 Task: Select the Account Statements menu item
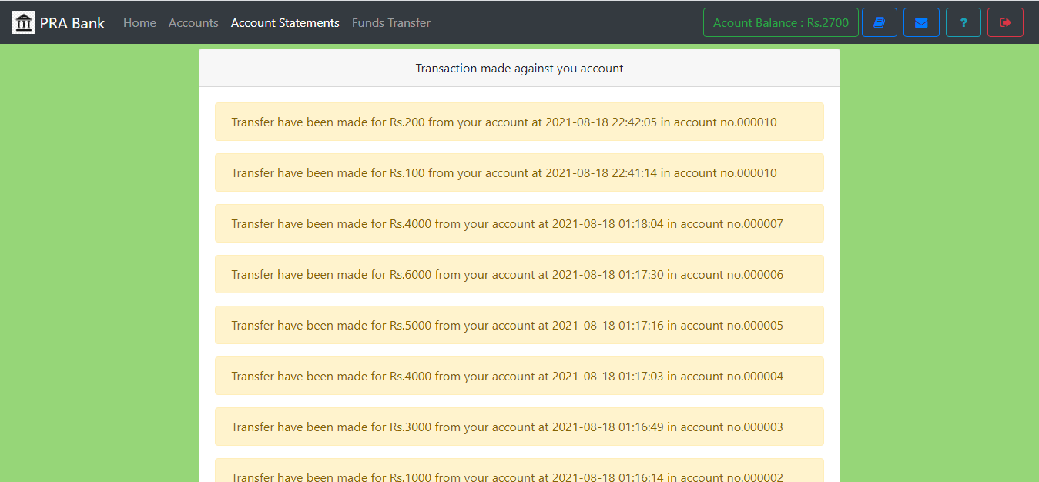click(285, 23)
